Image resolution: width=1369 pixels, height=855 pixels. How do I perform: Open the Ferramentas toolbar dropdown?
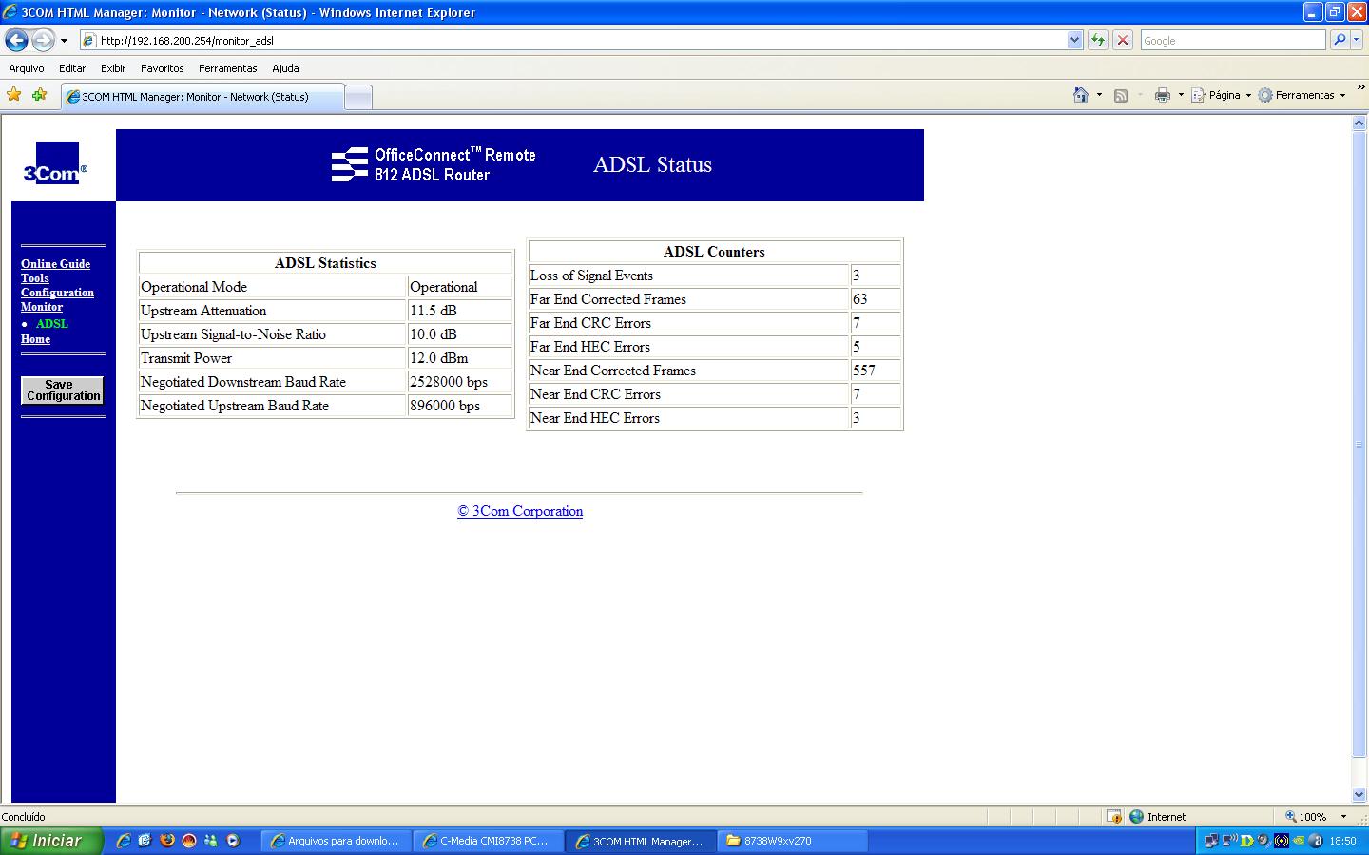click(1302, 95)
